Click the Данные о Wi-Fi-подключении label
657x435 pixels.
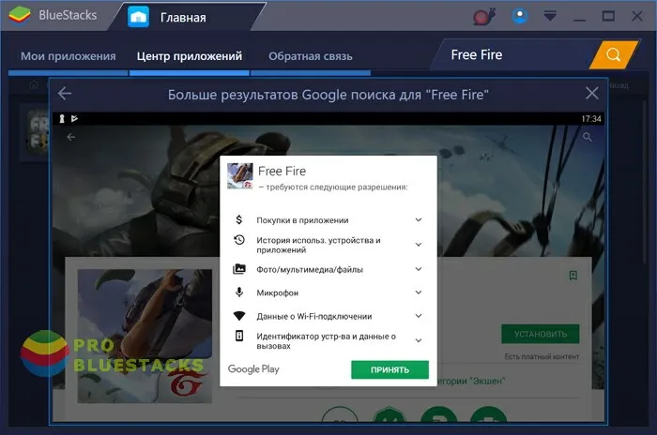point(314,317)
